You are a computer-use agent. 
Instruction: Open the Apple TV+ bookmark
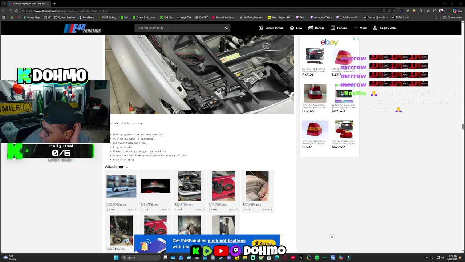click(184, 17)
